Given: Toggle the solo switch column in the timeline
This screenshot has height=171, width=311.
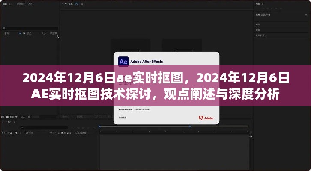Looking at the screenshot, I should coord(8,133).
